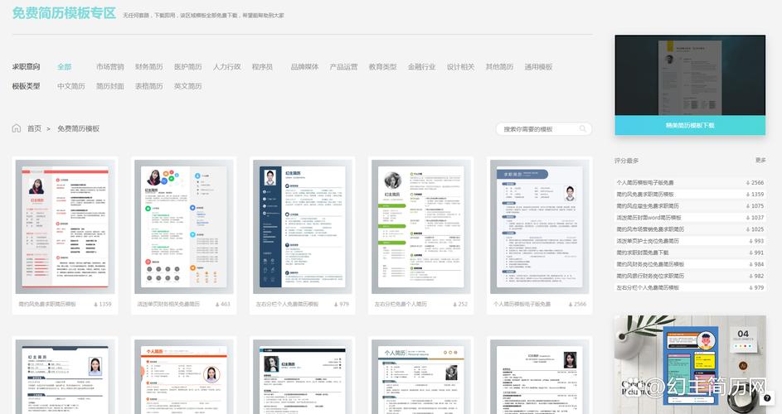Choose the 表格简历 template type
The height and width of the screenshot is (414, 782).
[148, 86]
